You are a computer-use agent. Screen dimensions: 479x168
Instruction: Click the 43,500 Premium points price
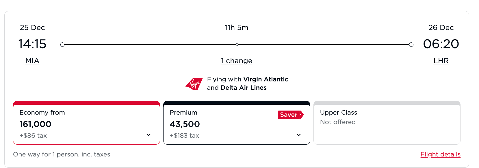[185, 124]
